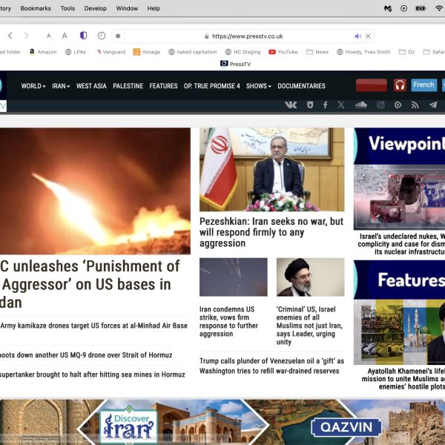Expand the IRAN dropdown in site nav
The image size is (445, 445).
coord(61,86)
